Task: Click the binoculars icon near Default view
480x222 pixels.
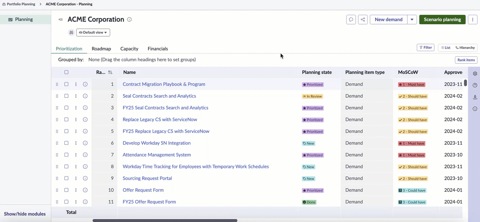Action: pyautogui.click(x=71, y=32)
